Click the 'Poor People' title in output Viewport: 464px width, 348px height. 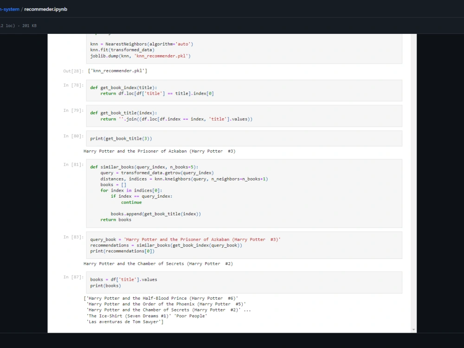pos(191,316)
